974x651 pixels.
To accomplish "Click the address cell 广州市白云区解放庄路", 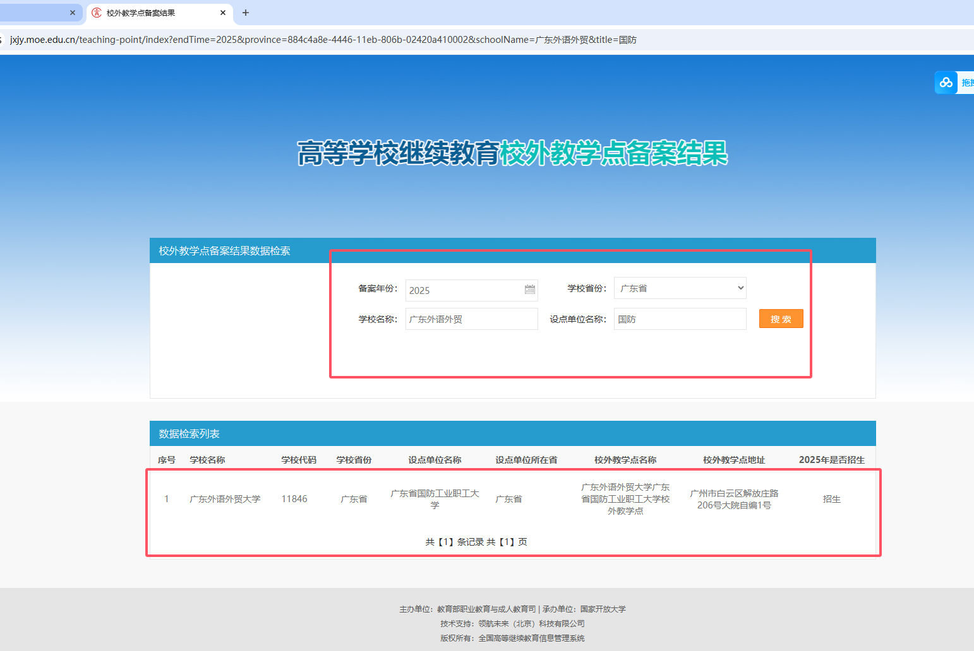I will 734,499.
